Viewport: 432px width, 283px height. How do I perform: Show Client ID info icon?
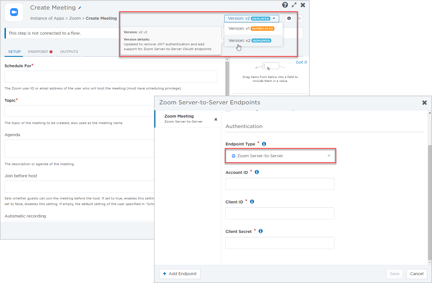point(252,202)
